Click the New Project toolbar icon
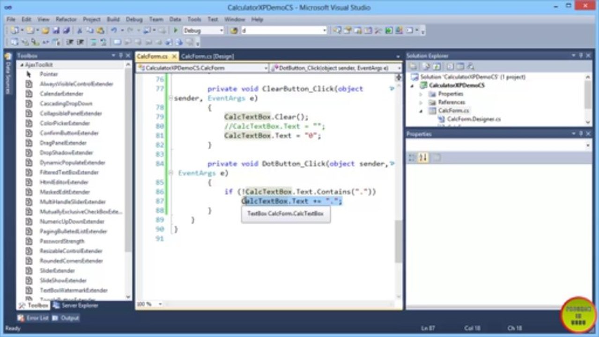Viewport: 599px width, 337px height. tap(15, 30)
